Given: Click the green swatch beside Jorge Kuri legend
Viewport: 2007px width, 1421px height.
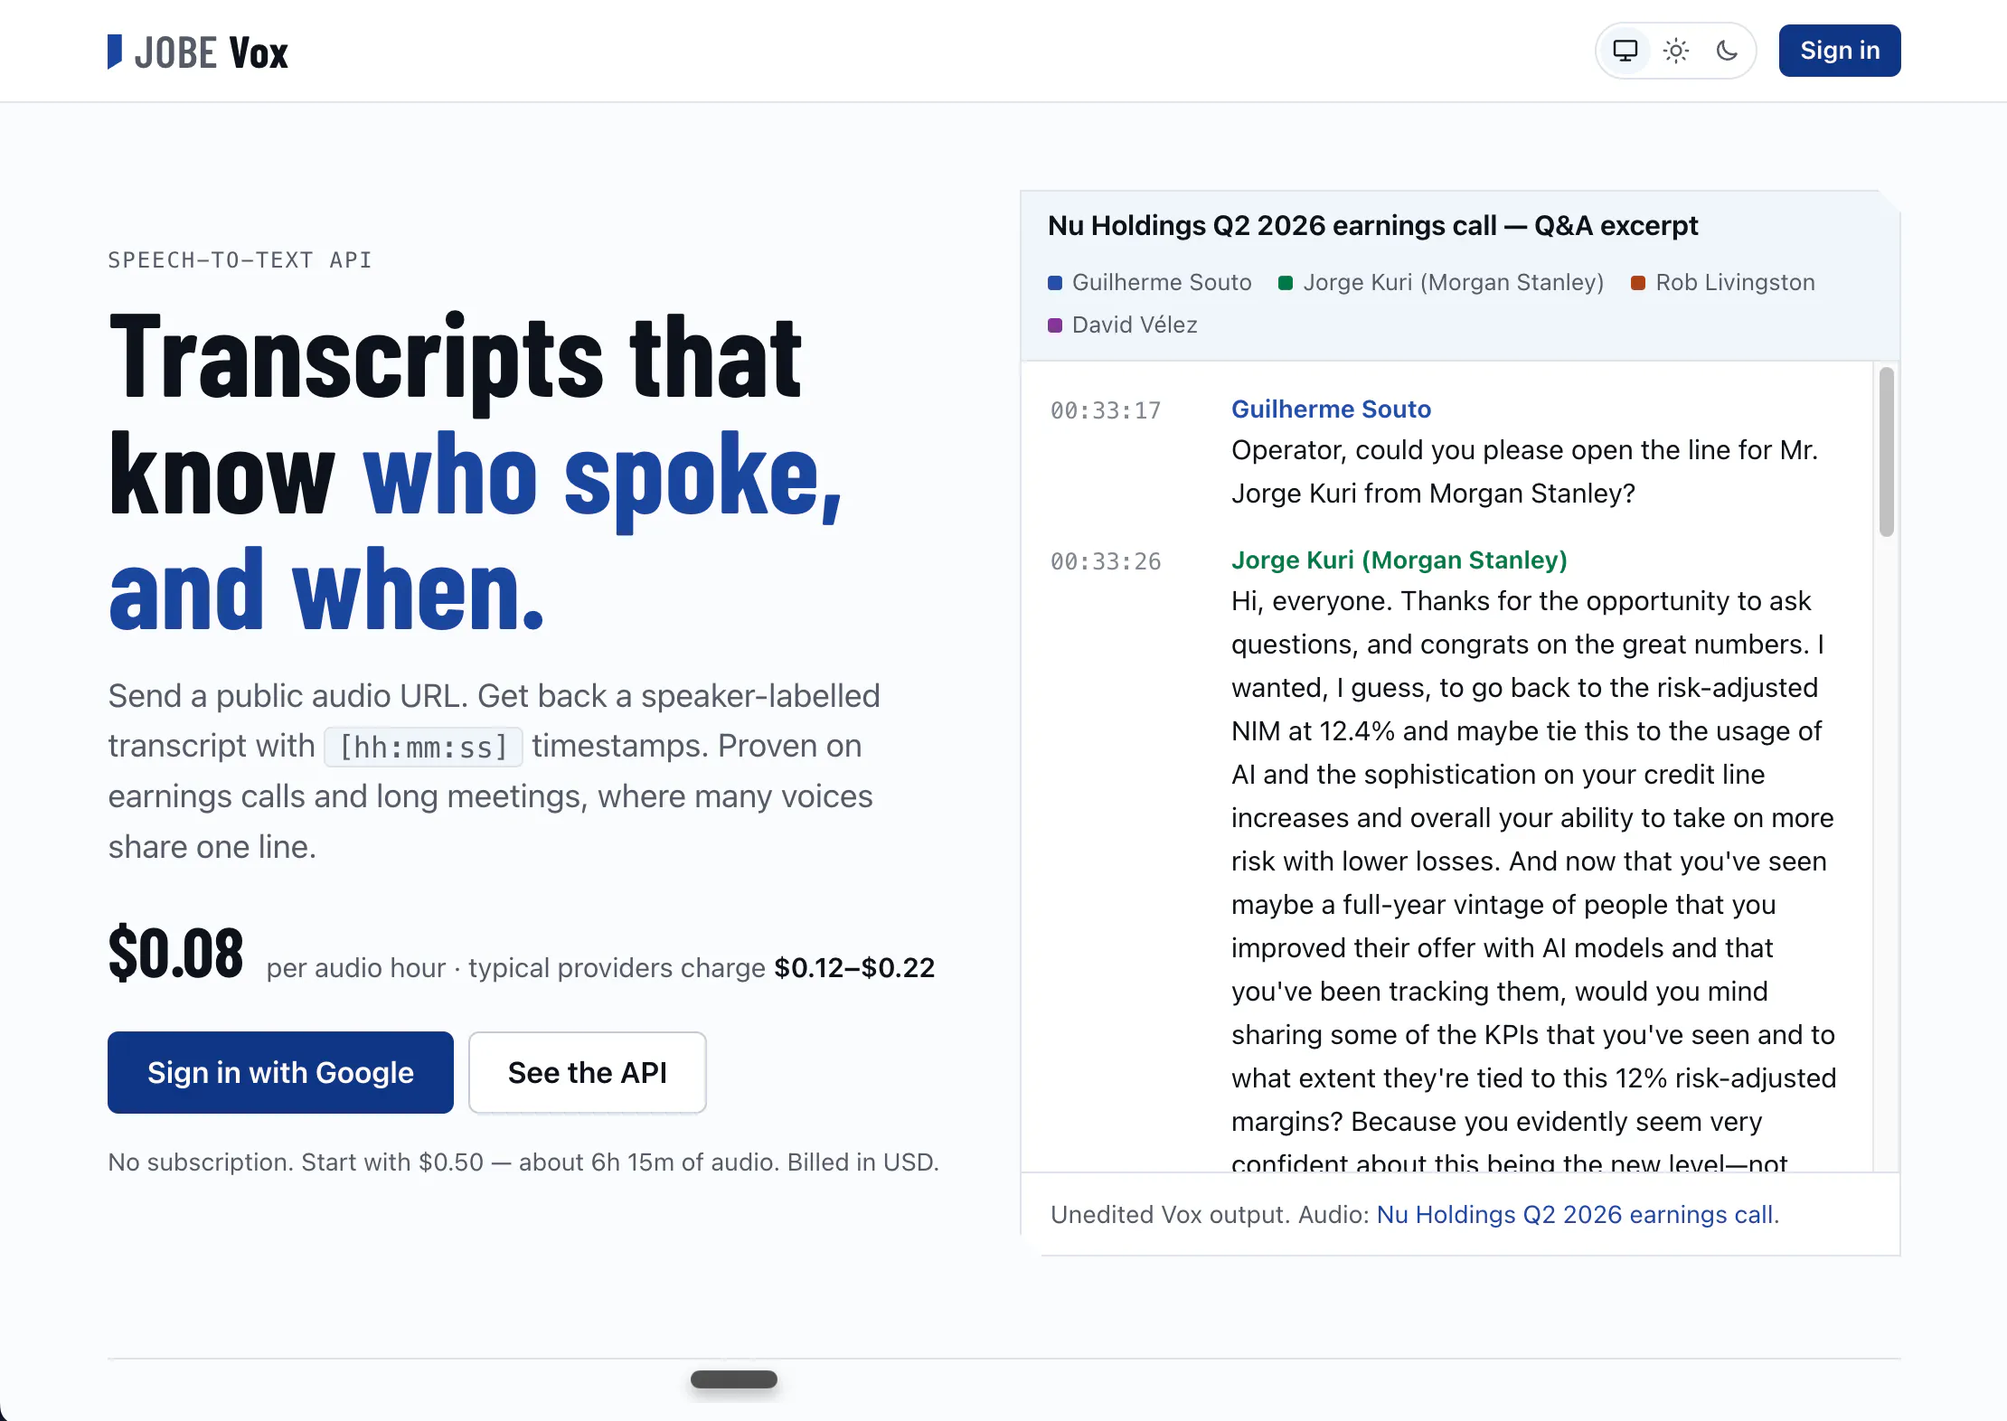Looking at the screenshot, I should 1286,283.
